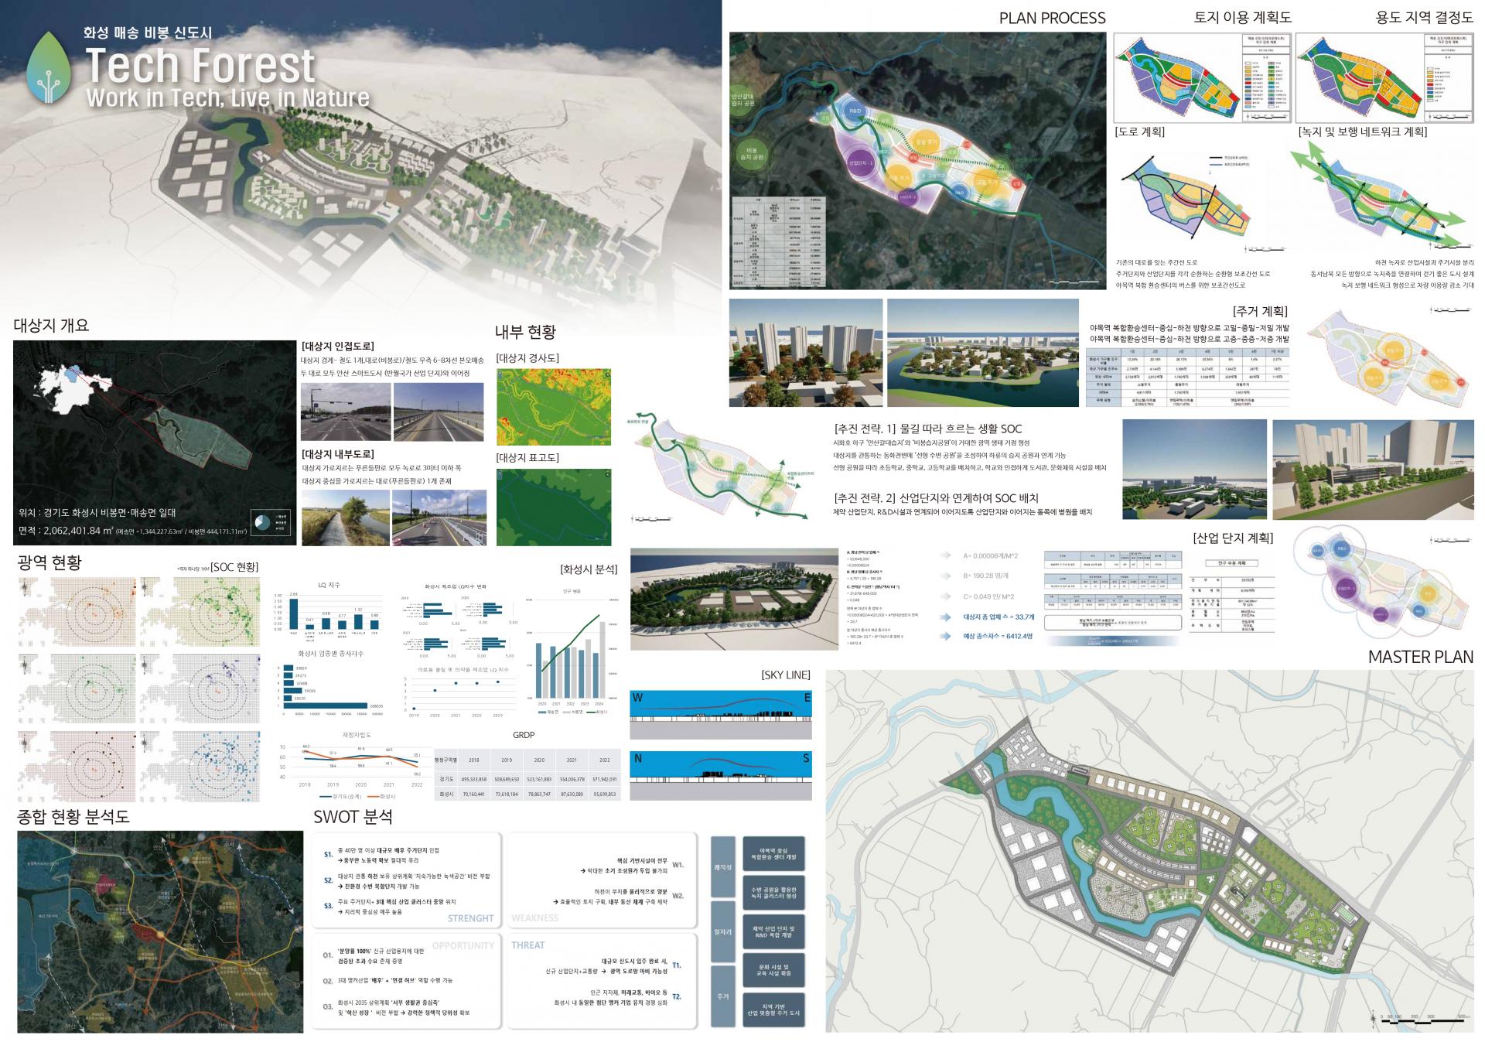
Task: Select the '화성시 업종별 종사자수' chart title
Action: click(330, 654)
